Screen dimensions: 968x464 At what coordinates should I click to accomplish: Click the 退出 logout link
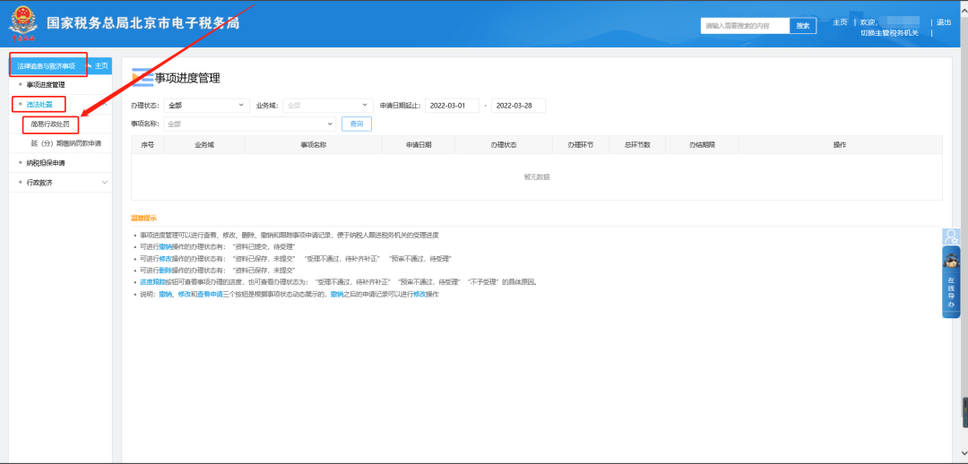click(944, 22)
